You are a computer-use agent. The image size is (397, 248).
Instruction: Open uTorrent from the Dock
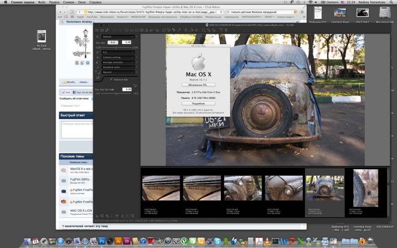(x=184, y=241)
